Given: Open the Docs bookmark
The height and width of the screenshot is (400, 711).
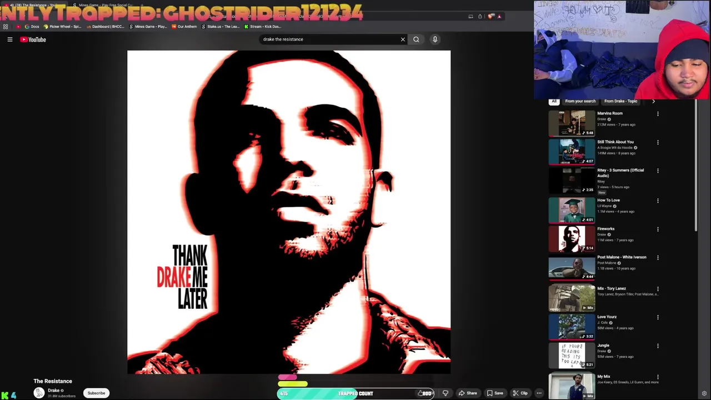Looking at the screenshot, I should [x=32, y=27].
